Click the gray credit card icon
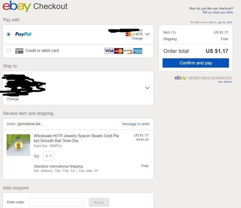 (19, 51)
